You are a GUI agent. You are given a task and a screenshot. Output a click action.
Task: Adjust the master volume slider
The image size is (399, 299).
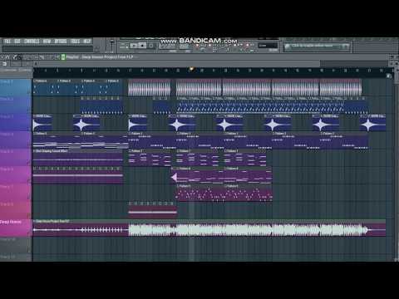pyautogui.click(x=112, y=45)
